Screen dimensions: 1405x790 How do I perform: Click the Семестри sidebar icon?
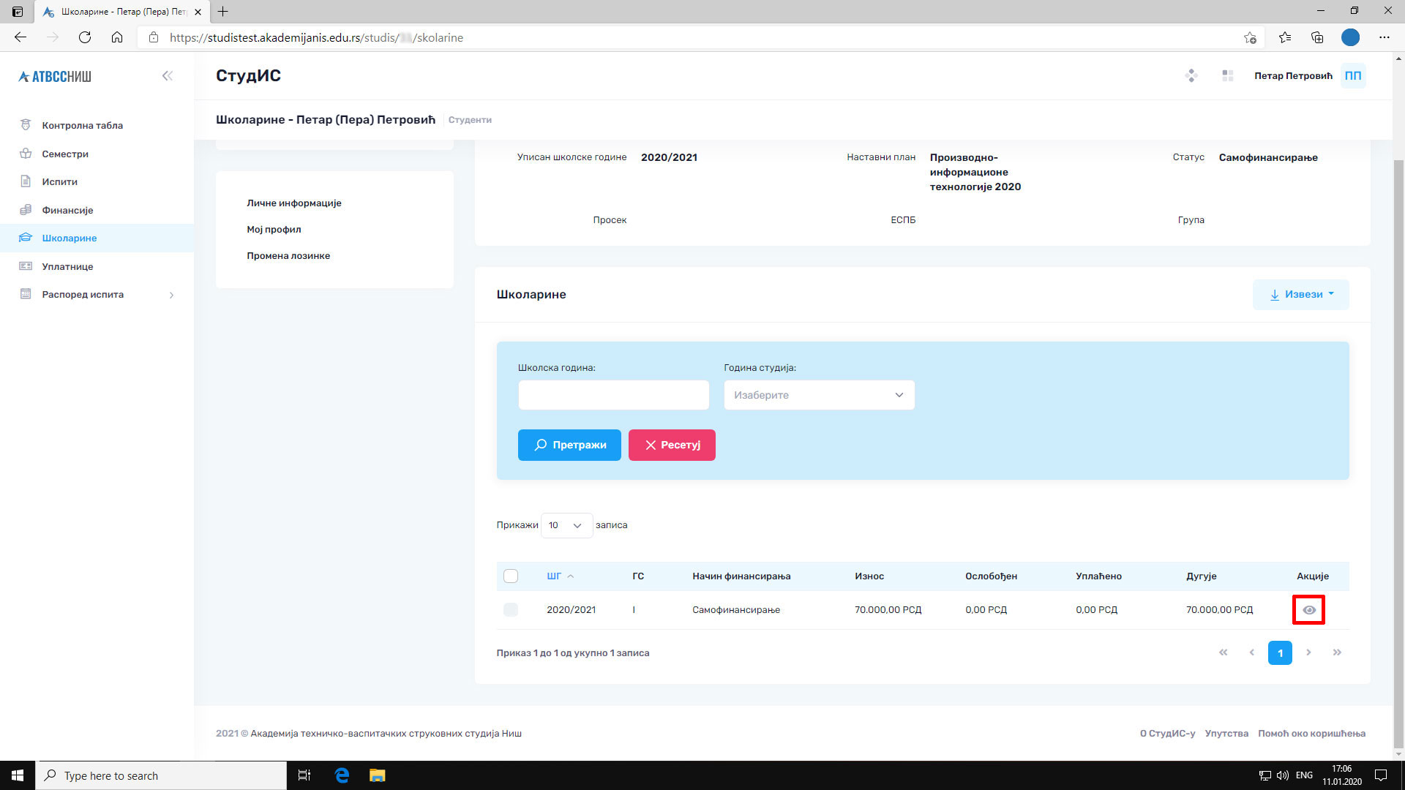(26, 154)
